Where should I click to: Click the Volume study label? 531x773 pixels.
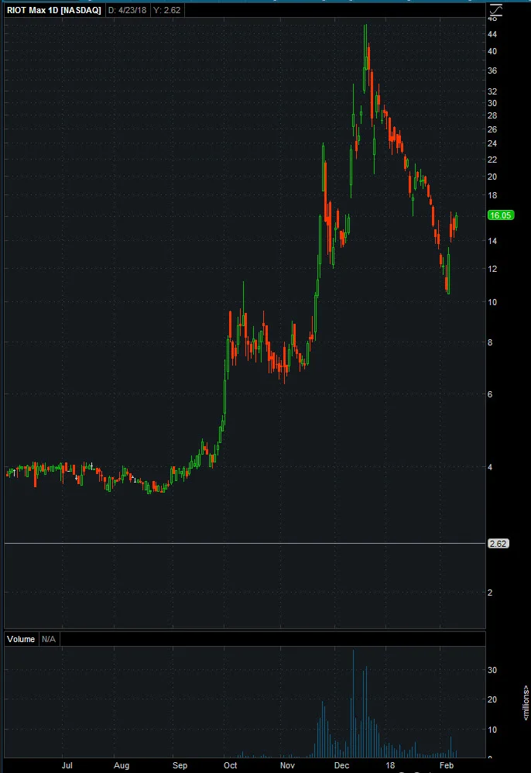pyautogui.click(x=21, y=640)
